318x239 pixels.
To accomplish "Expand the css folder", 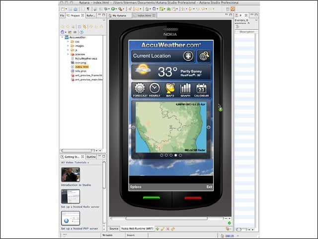I will point(68,41).
